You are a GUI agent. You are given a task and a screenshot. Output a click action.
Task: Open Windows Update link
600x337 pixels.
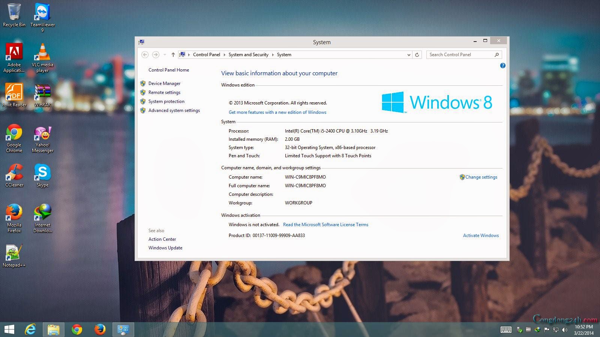165,248
